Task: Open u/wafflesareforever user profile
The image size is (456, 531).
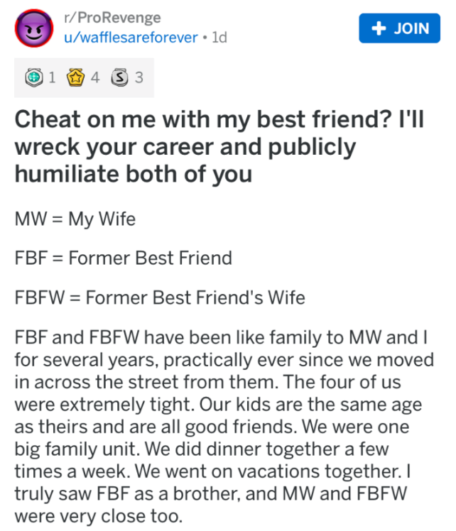Action: [131, 37]
